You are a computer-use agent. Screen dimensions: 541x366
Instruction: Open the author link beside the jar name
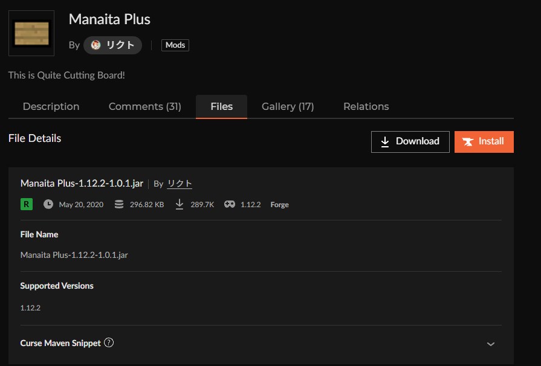pyautogui.click(x=180, y=184)
